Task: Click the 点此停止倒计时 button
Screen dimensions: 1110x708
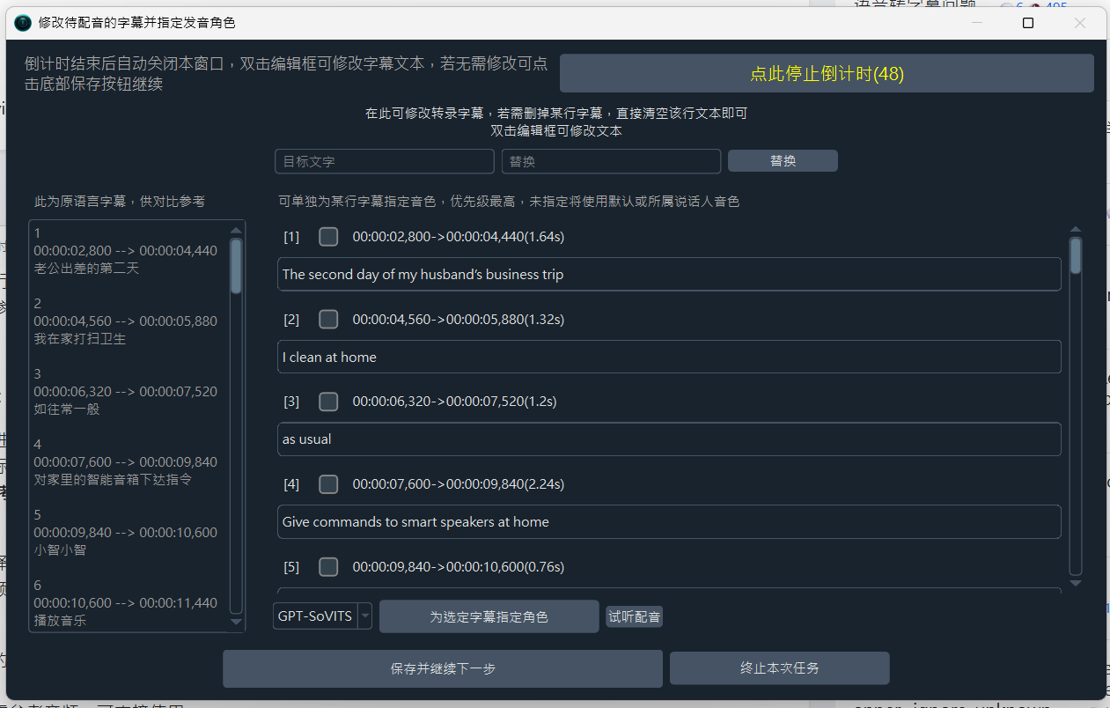Action: [826, 74]
